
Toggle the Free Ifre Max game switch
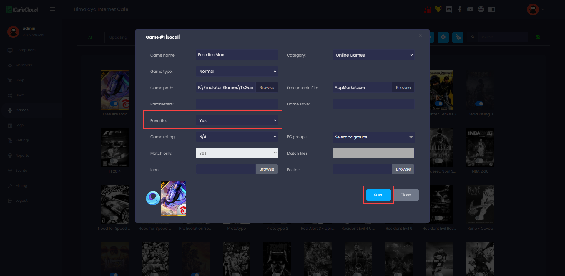point(114,104)
